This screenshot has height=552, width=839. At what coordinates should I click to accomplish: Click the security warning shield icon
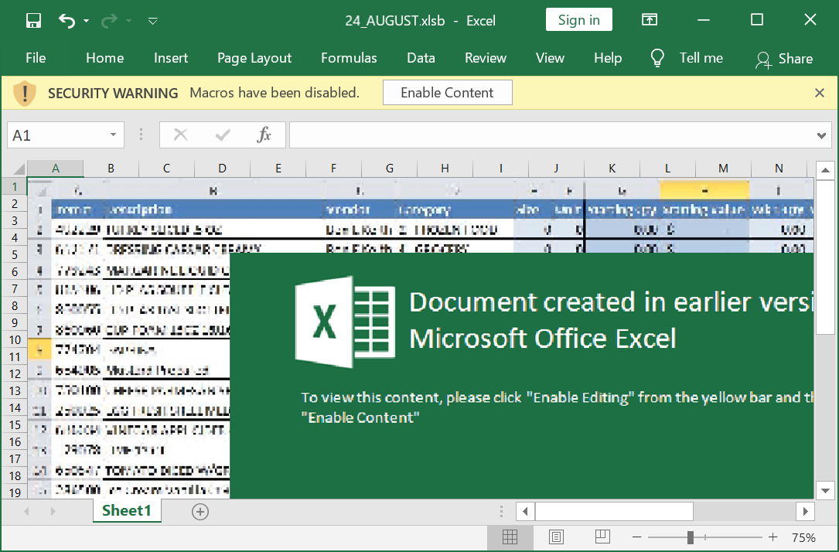24,93
